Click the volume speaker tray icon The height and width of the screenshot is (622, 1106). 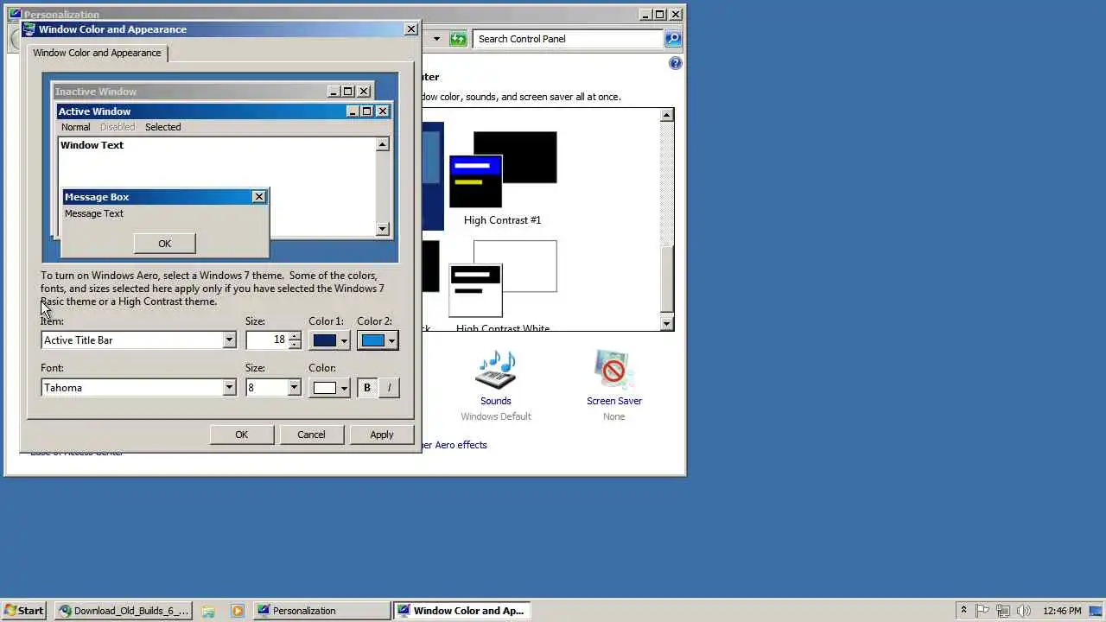pos(1024,610)
